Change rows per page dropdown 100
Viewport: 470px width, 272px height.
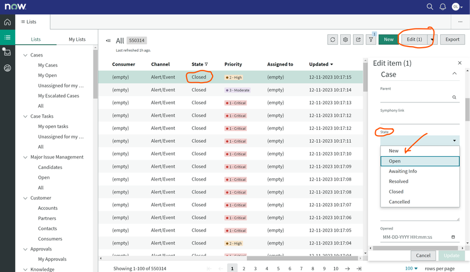pyautogui.click(x=411, y=269)
